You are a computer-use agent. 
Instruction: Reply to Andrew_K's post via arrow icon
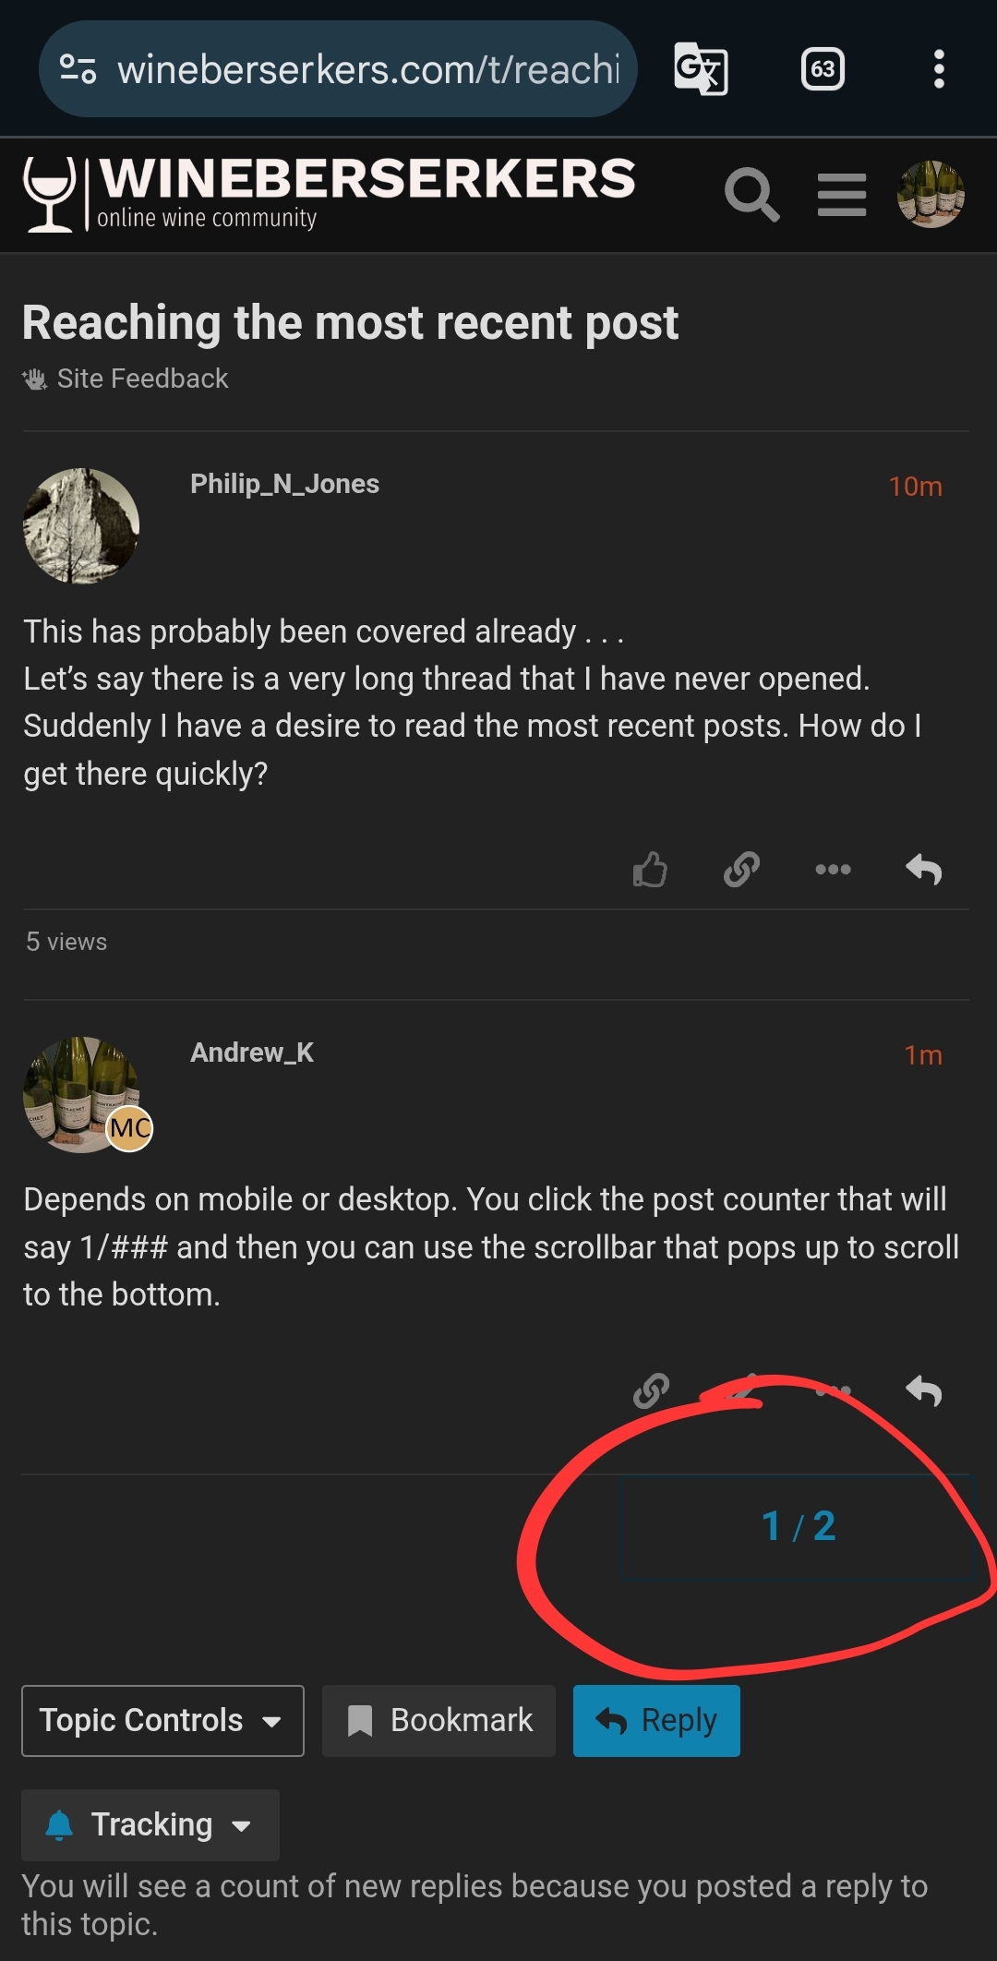pos(924,1390)
